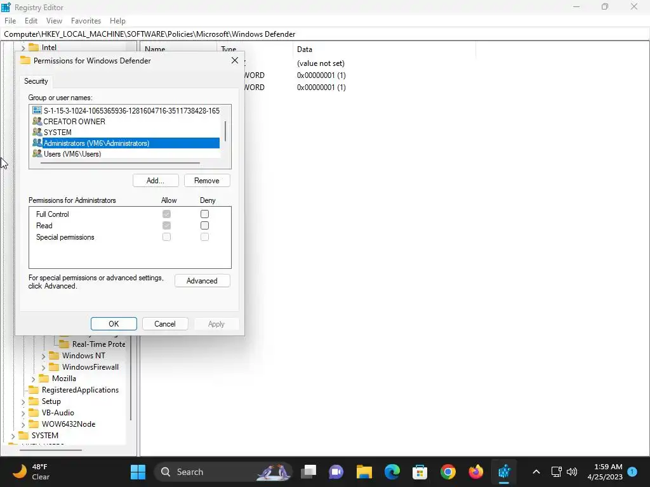Click the user list horizontal scrollbar
The image size is (650, 487).
pyautogui.click(x=120, y=163)
